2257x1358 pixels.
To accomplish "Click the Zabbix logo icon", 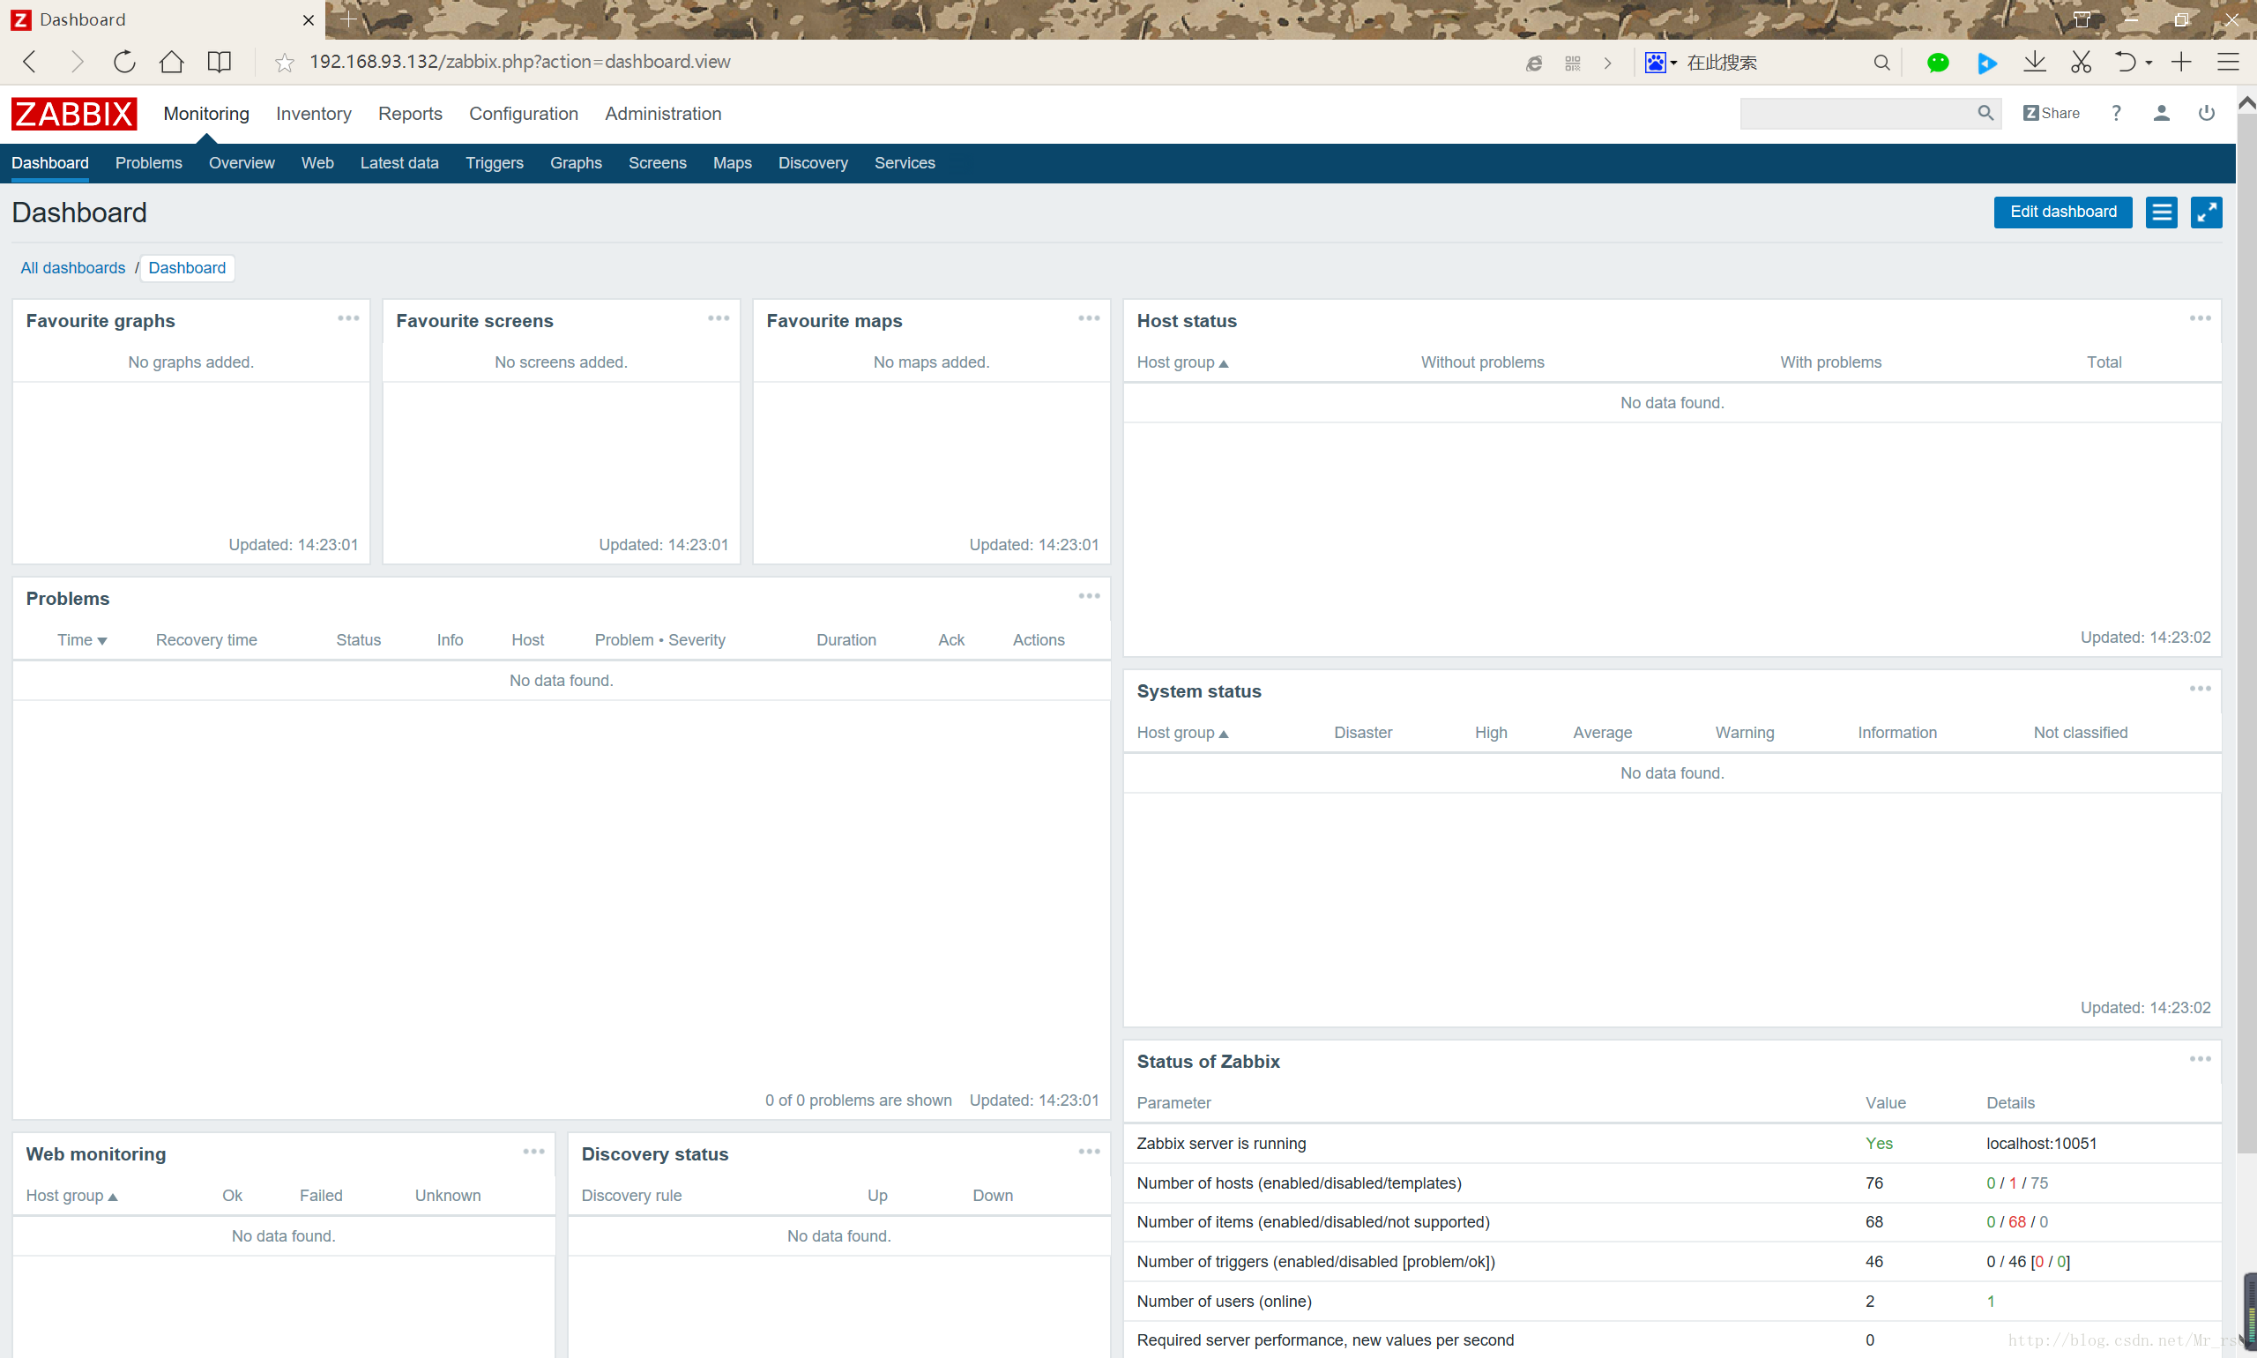I will (x=74, y=113).
